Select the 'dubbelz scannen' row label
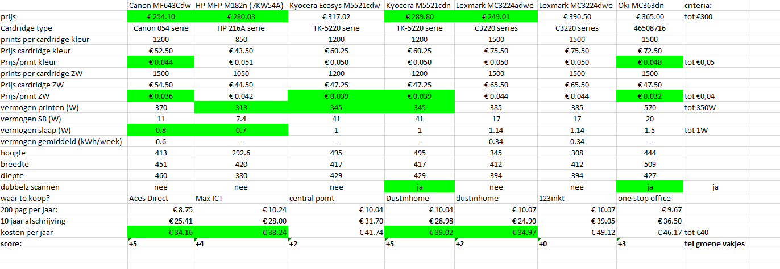Image resolution: width=780 pixels, height=269 pixels. click(x=64, y=187)
